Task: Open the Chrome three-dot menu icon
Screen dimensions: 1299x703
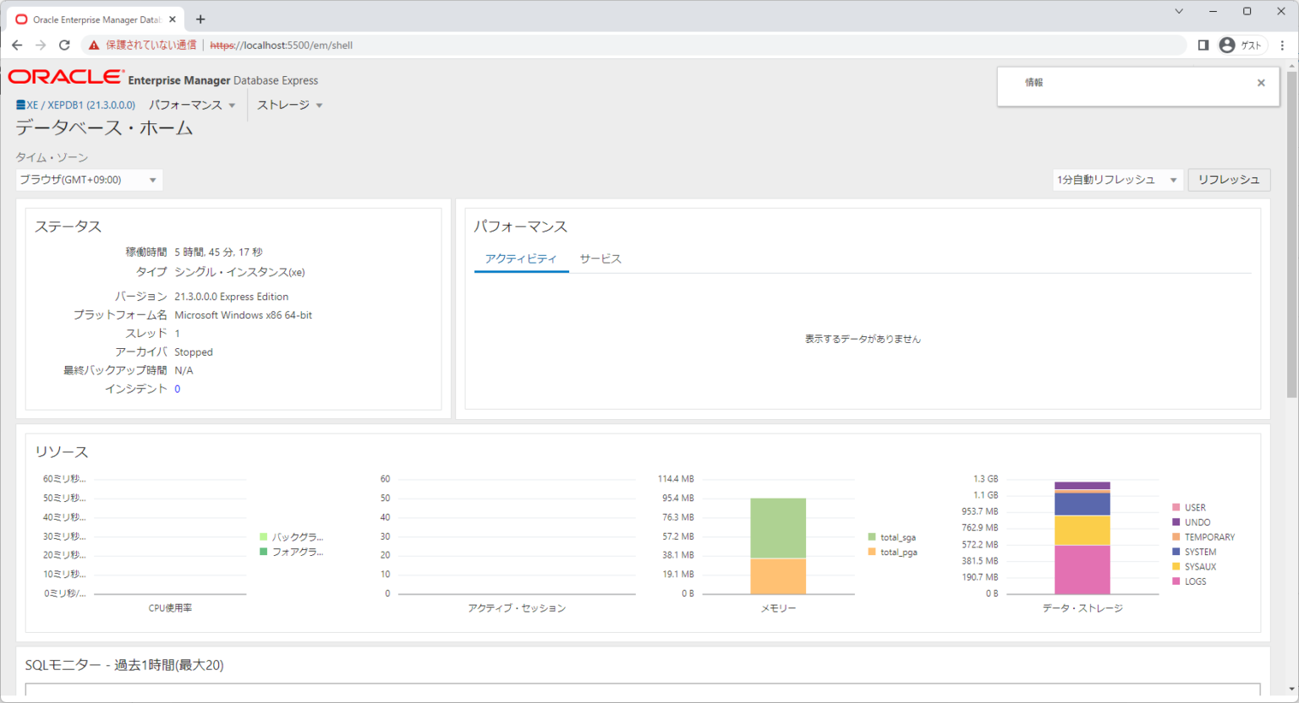Action: (x=1283, y=46)
